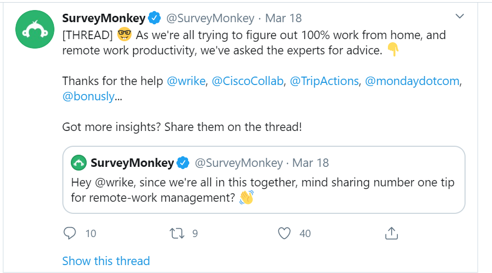The width and height of the screenshot is (492, 273).
Task: Open the SurveyMonkey green avatar profile picture
Action: click(x=35, y=30)
